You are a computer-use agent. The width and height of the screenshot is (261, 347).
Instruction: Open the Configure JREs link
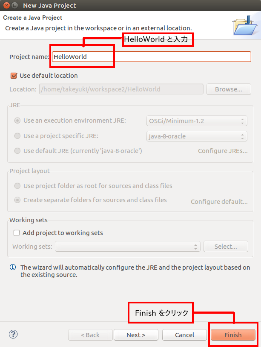[223, 151]
